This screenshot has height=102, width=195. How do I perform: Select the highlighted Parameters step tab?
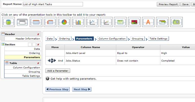pos(84,38)
